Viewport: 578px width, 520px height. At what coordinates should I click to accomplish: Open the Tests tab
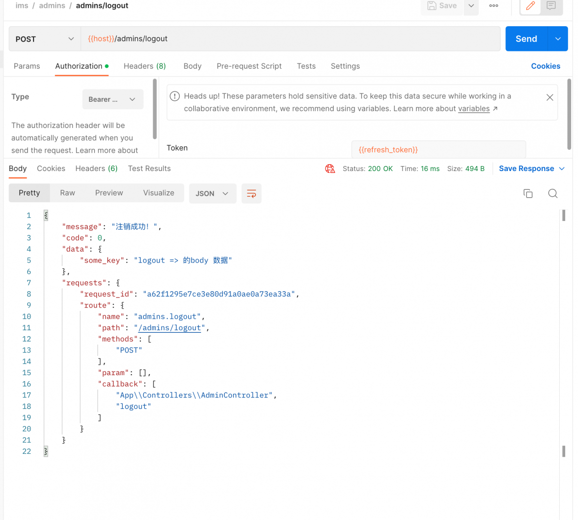tap(306, 66)
